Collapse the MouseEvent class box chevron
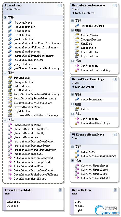Image resolution: width=121 pixels, height=217 pixels. [60, 5]
